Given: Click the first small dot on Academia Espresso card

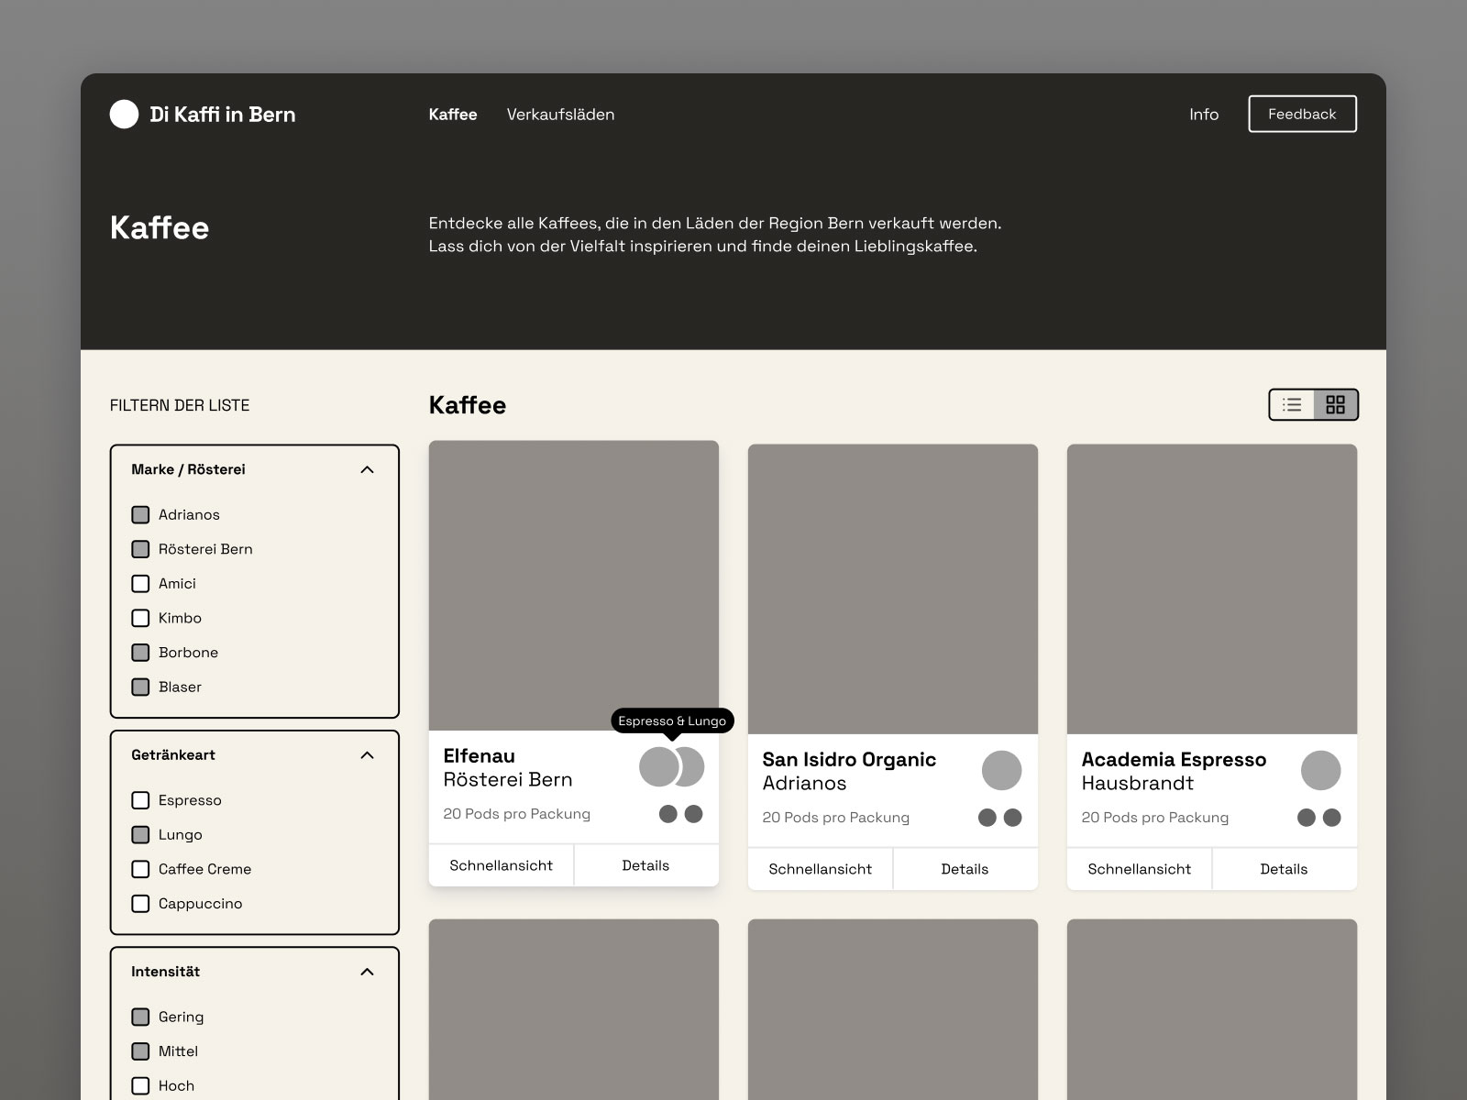Looking at the screenshot, I should point(1307,817).
